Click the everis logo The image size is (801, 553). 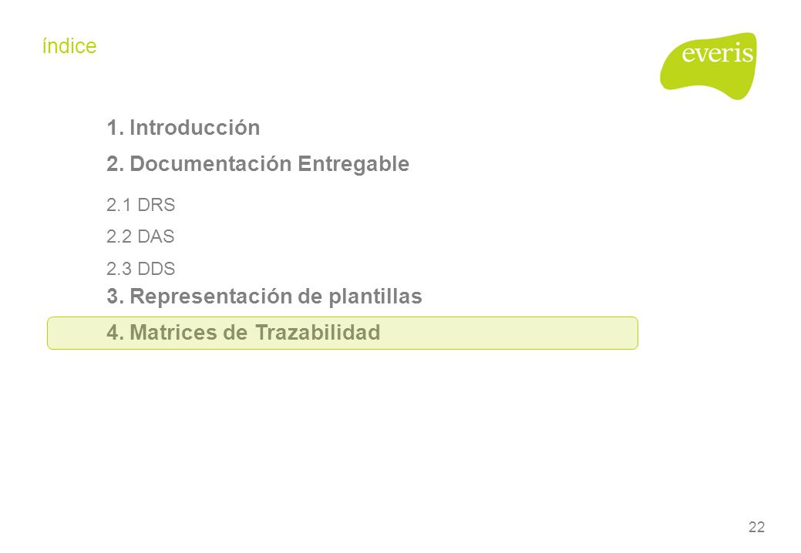point(708,65)
